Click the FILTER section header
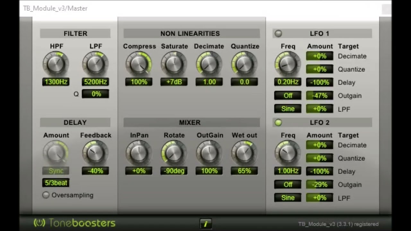411x231 pixels. [x=75, y=33]
